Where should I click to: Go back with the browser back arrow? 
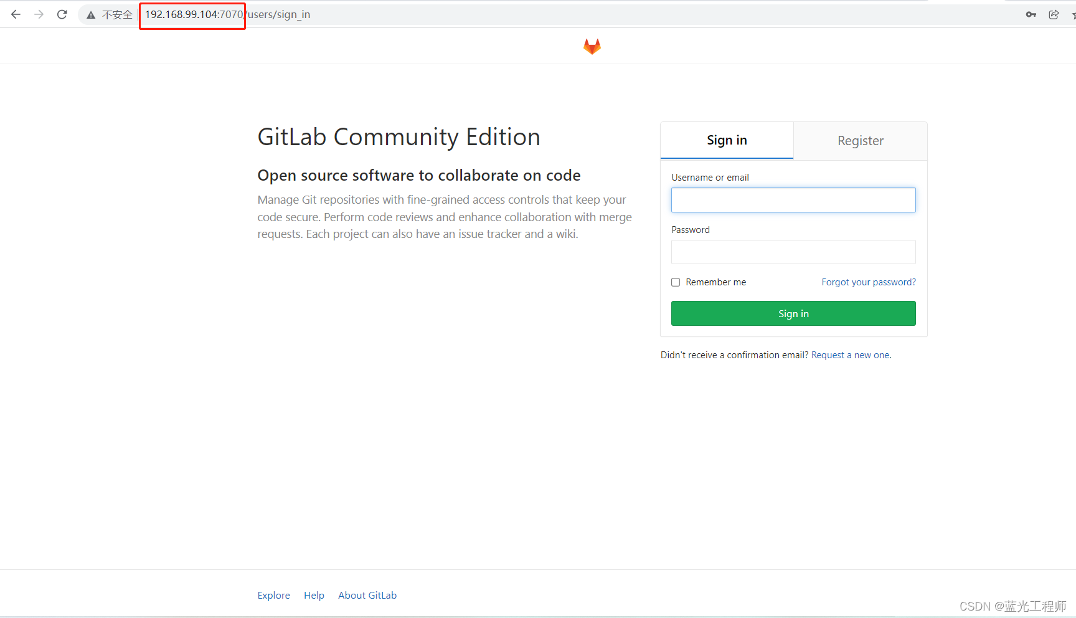pos(16,14)
